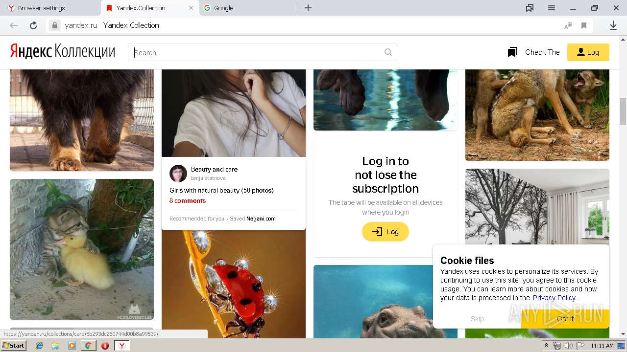Open the kitten and duckling photo
627x352 pixels.
point(82,249)
